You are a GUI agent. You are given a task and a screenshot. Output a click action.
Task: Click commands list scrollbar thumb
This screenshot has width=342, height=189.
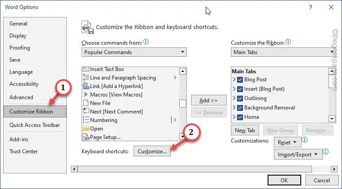point(182,104)
